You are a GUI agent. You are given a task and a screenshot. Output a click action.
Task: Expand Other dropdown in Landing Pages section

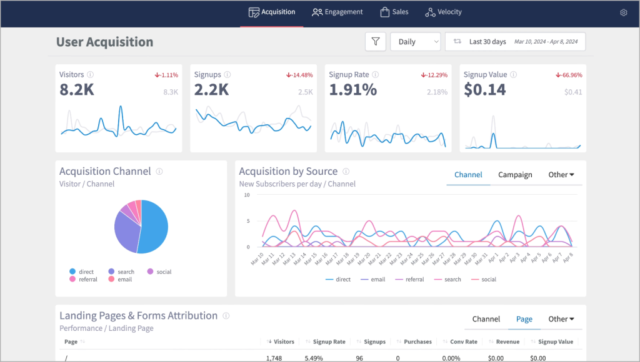(561, 319)
